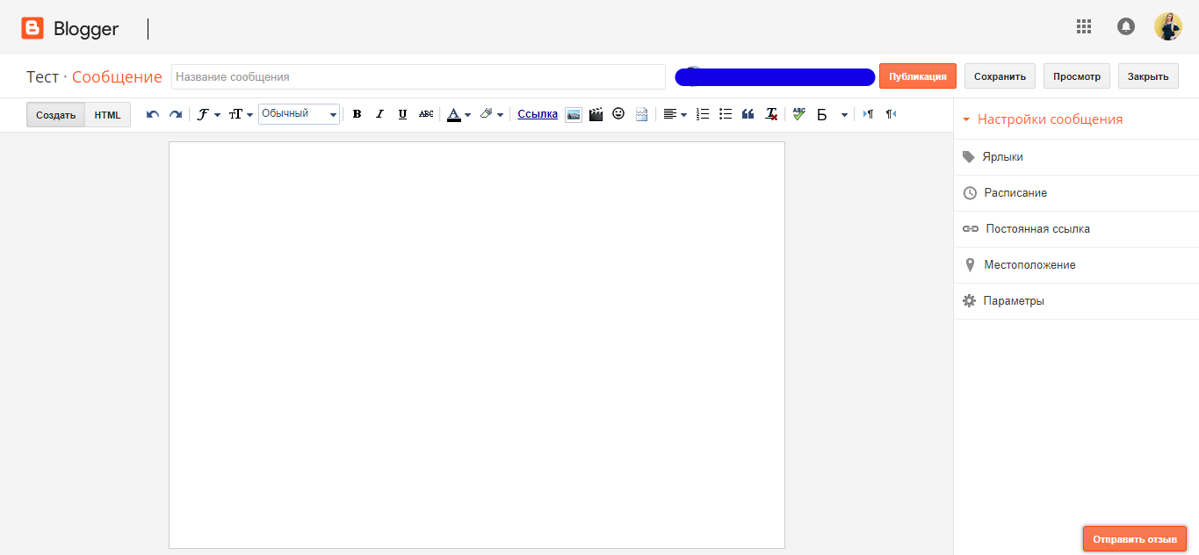Viewport: 1199px width, 555px height.
Task: Insert a jump break icon
Action: [x=641, y=114]
